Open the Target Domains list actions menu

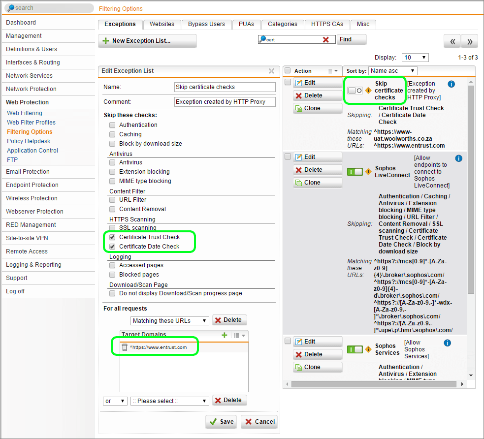[239, 335]
